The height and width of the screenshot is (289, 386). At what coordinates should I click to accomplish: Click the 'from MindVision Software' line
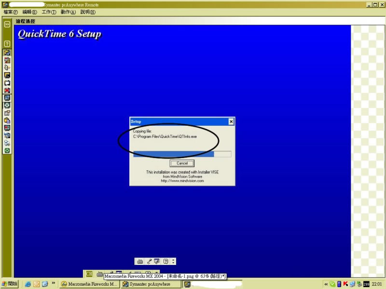pyautogui.click(x=182, y=177)
